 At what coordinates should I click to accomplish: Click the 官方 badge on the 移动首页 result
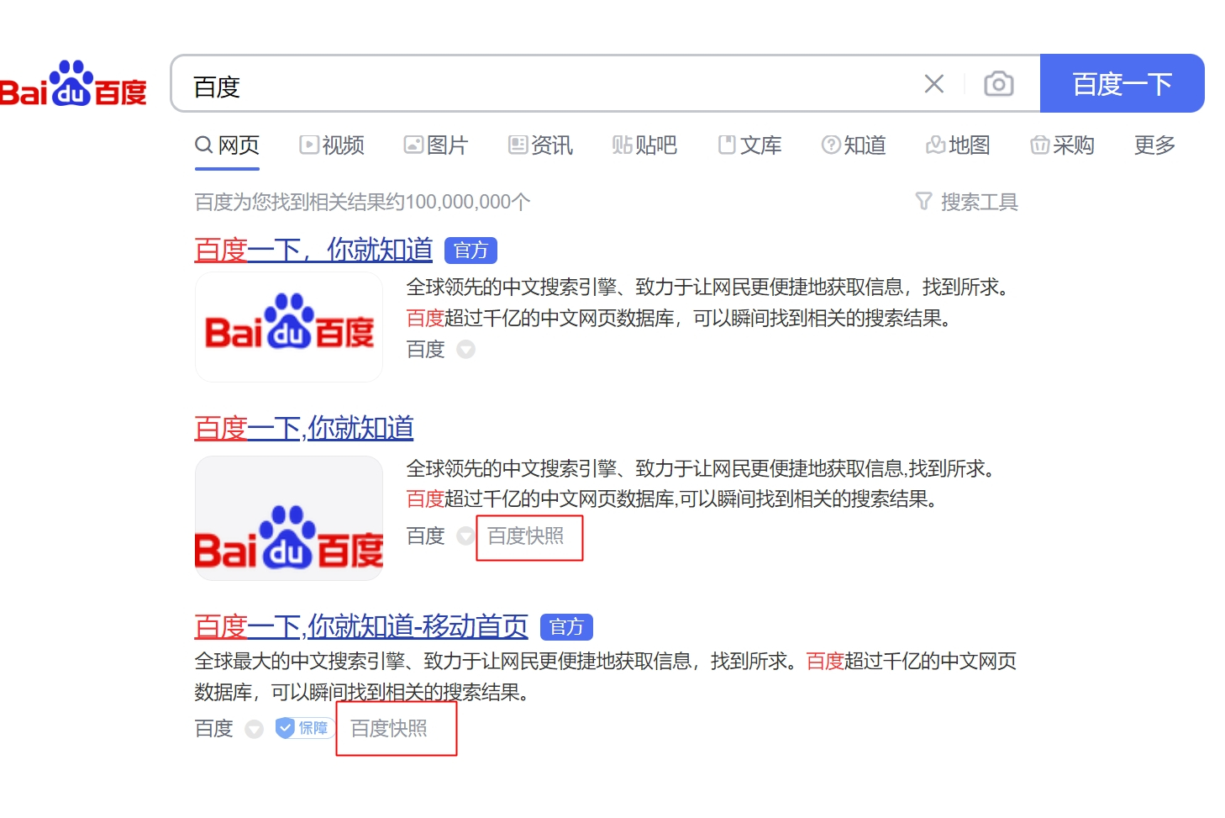tap(566, 627)
